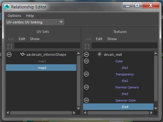Image resolution: width=163 pixels, height=122 pixels.
Task: Click Textures horizontal scrollbar left arrow
Action: [x=85, y=113]
